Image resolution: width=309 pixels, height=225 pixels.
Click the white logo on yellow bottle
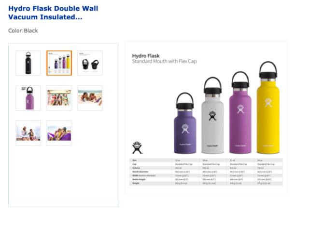(x=268, y=103)
